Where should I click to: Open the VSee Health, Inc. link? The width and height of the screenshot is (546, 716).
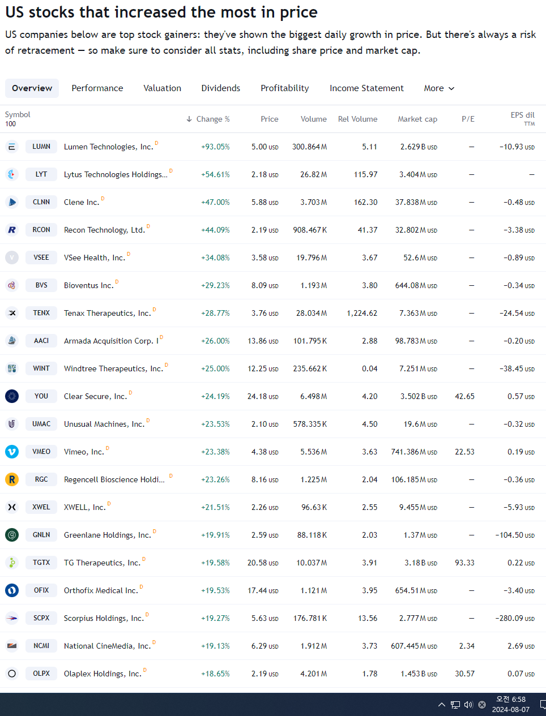[95, 258]
